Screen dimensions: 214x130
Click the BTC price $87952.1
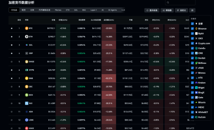(51, 28)
